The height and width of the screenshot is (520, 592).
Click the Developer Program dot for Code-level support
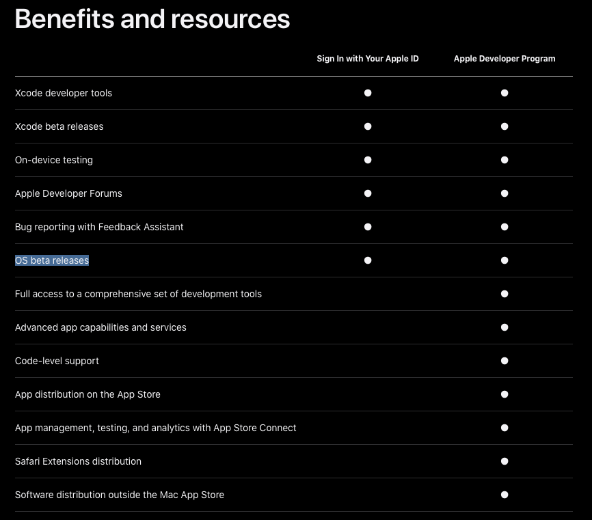(504, 361)
